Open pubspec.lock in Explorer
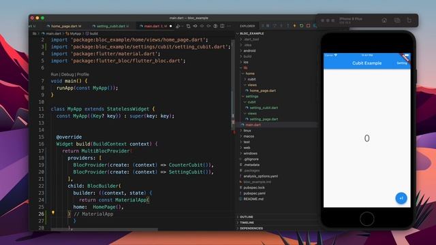The width and height of the screenshot is (436, 245). 254,188
